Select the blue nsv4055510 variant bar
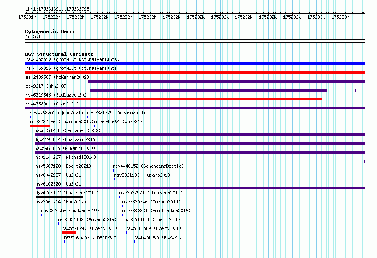The image size is (377, 258). click(x=195, y=64)
